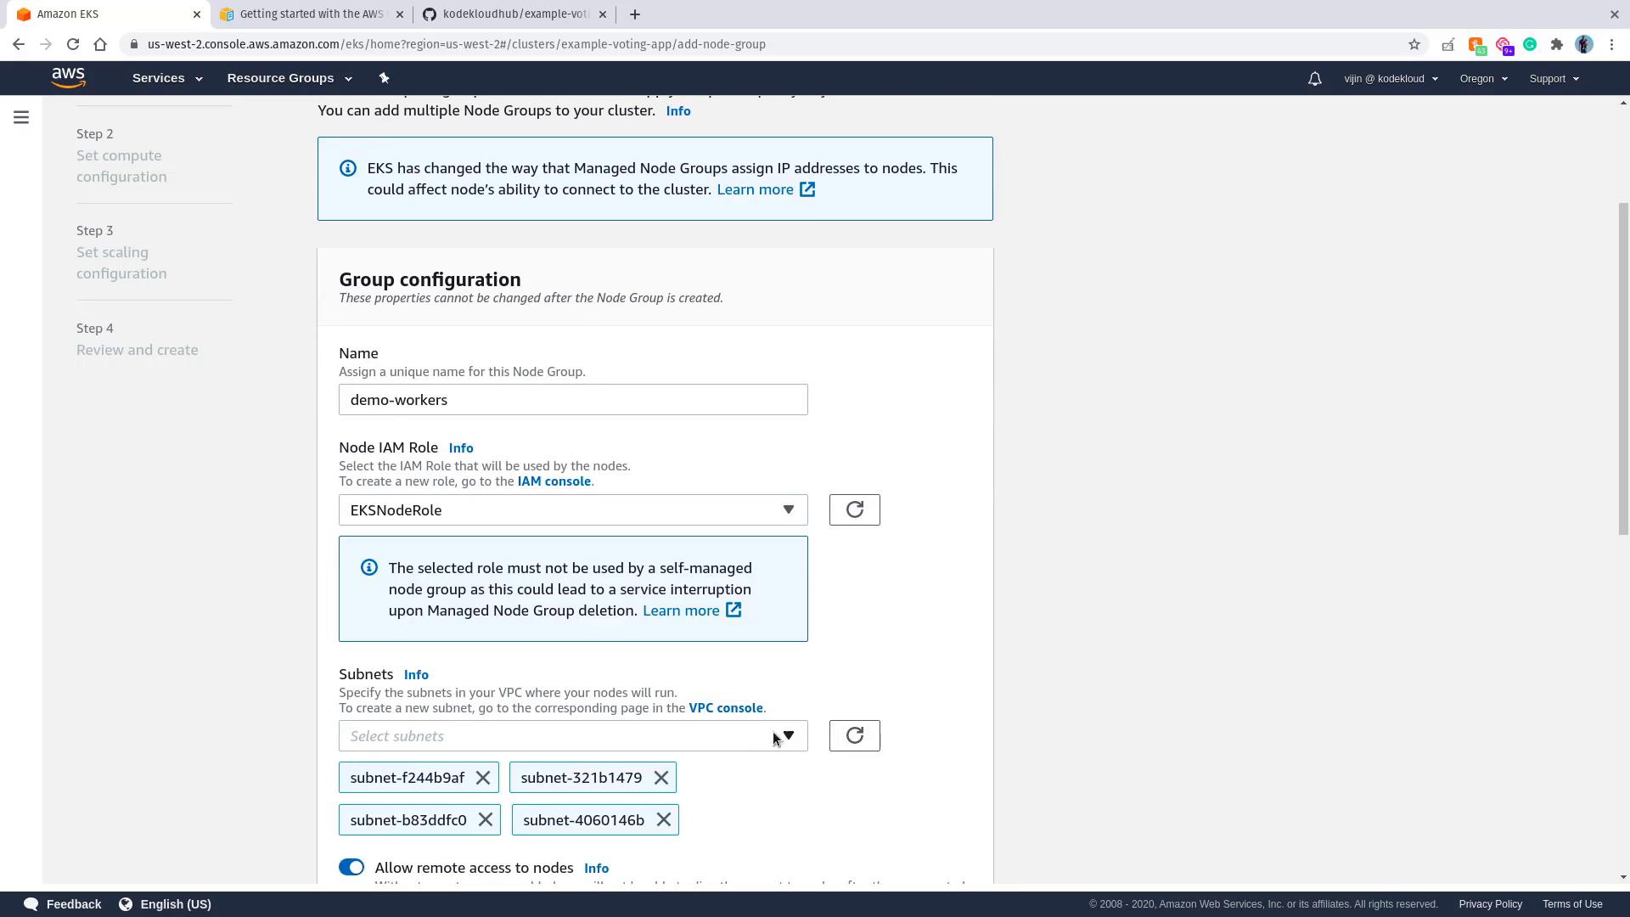Refresh the Node IAM Role list

854,509
